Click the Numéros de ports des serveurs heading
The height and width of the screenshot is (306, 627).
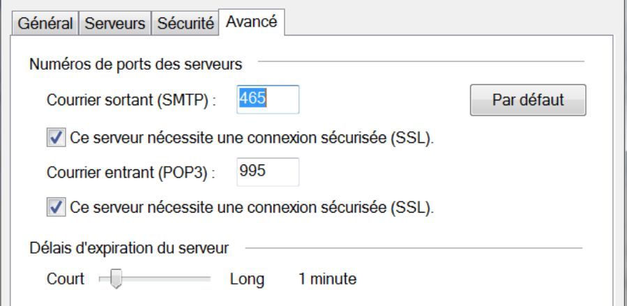(x=136, y=66)
